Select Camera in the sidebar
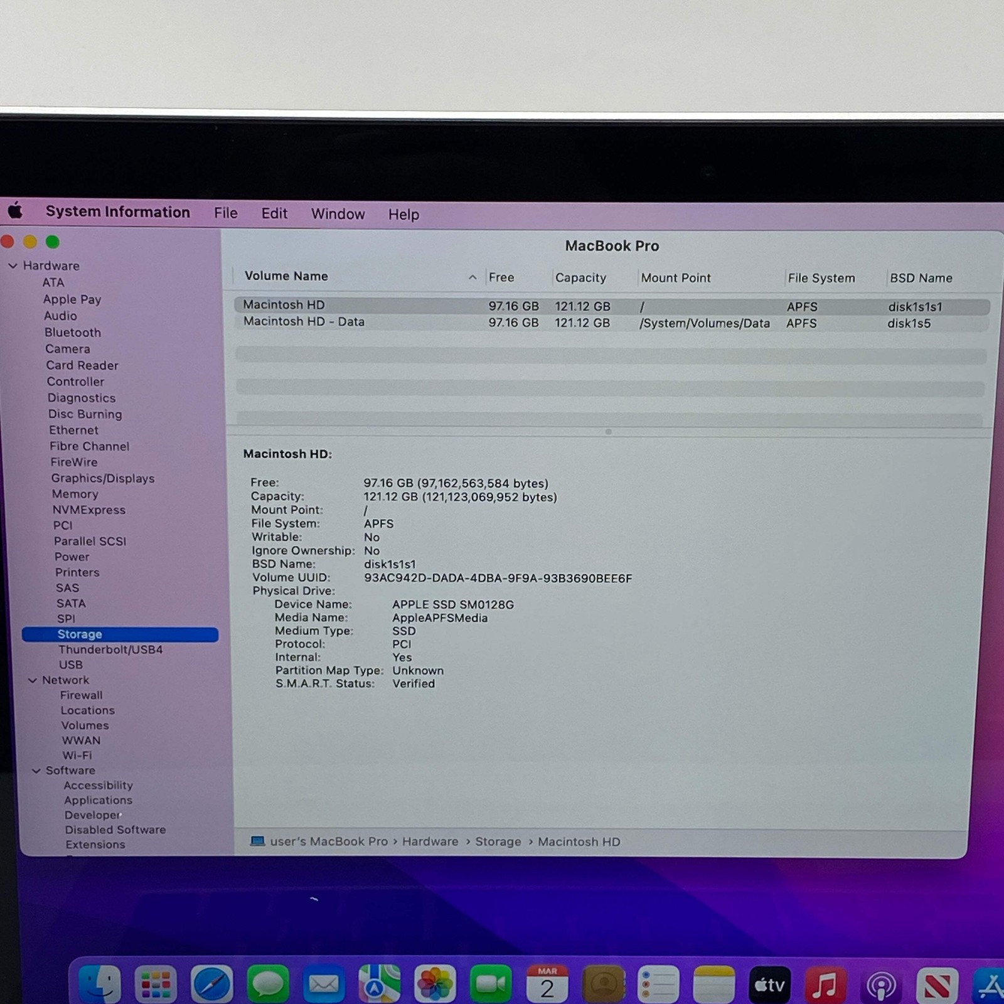Screen dimensions: 1004x1004 pos(68,349)
